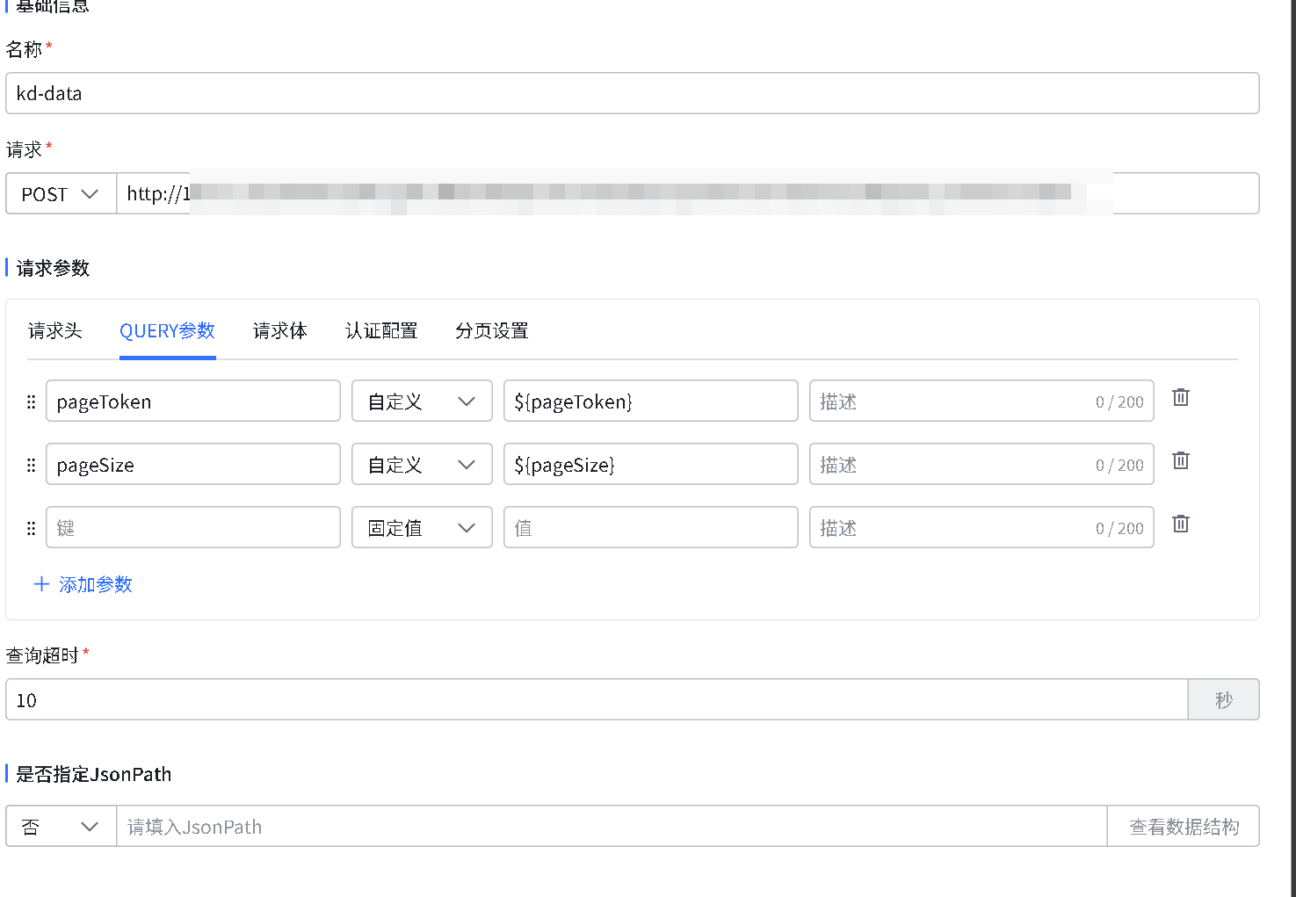Delete the pageSize parameter row
This screenshot has width=1296, height=897.
(1181, 461)
